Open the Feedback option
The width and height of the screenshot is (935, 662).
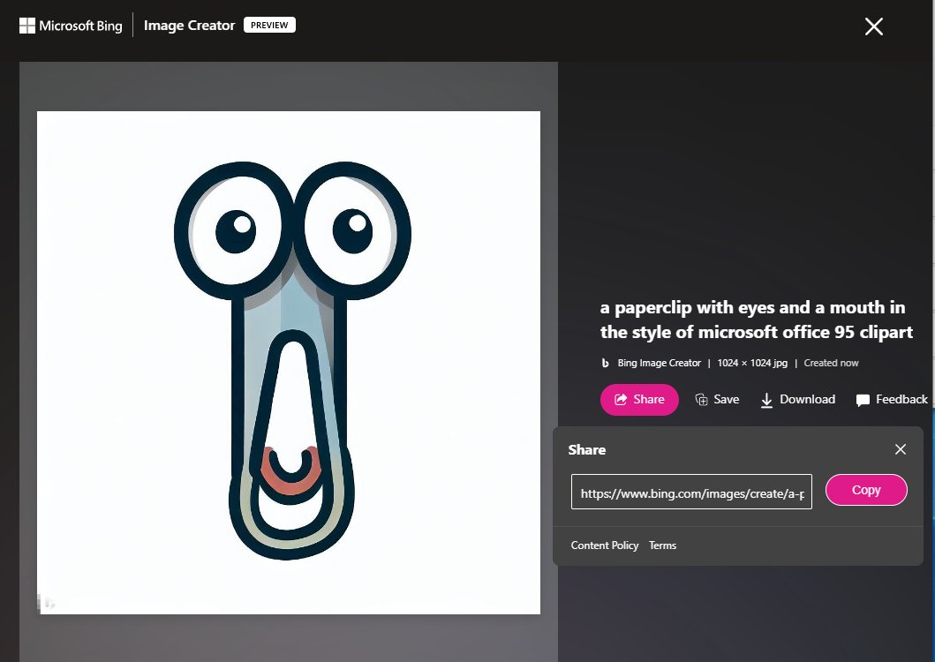892,400
